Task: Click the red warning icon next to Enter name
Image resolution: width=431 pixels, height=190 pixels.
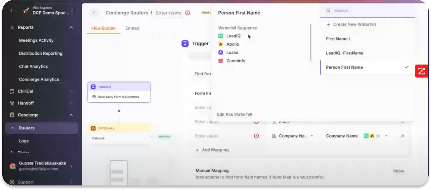Action: coord(187,13)
